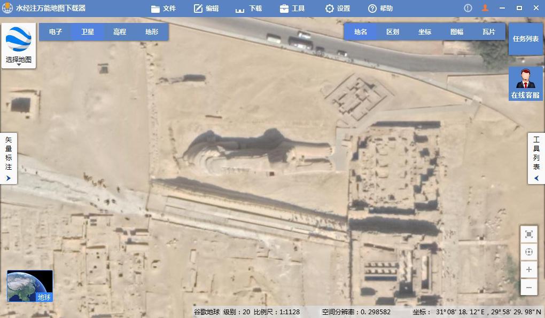Click the locate position icon
The image size is (545, 318).
coord(528,252)
